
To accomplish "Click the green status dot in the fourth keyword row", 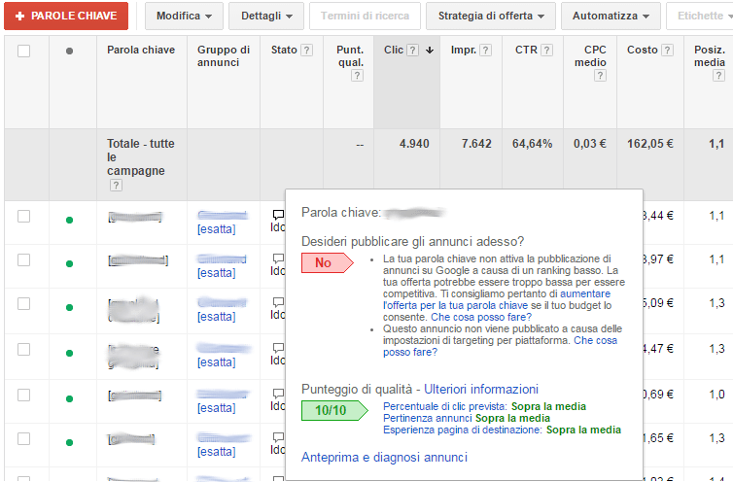I will [69, 353].
